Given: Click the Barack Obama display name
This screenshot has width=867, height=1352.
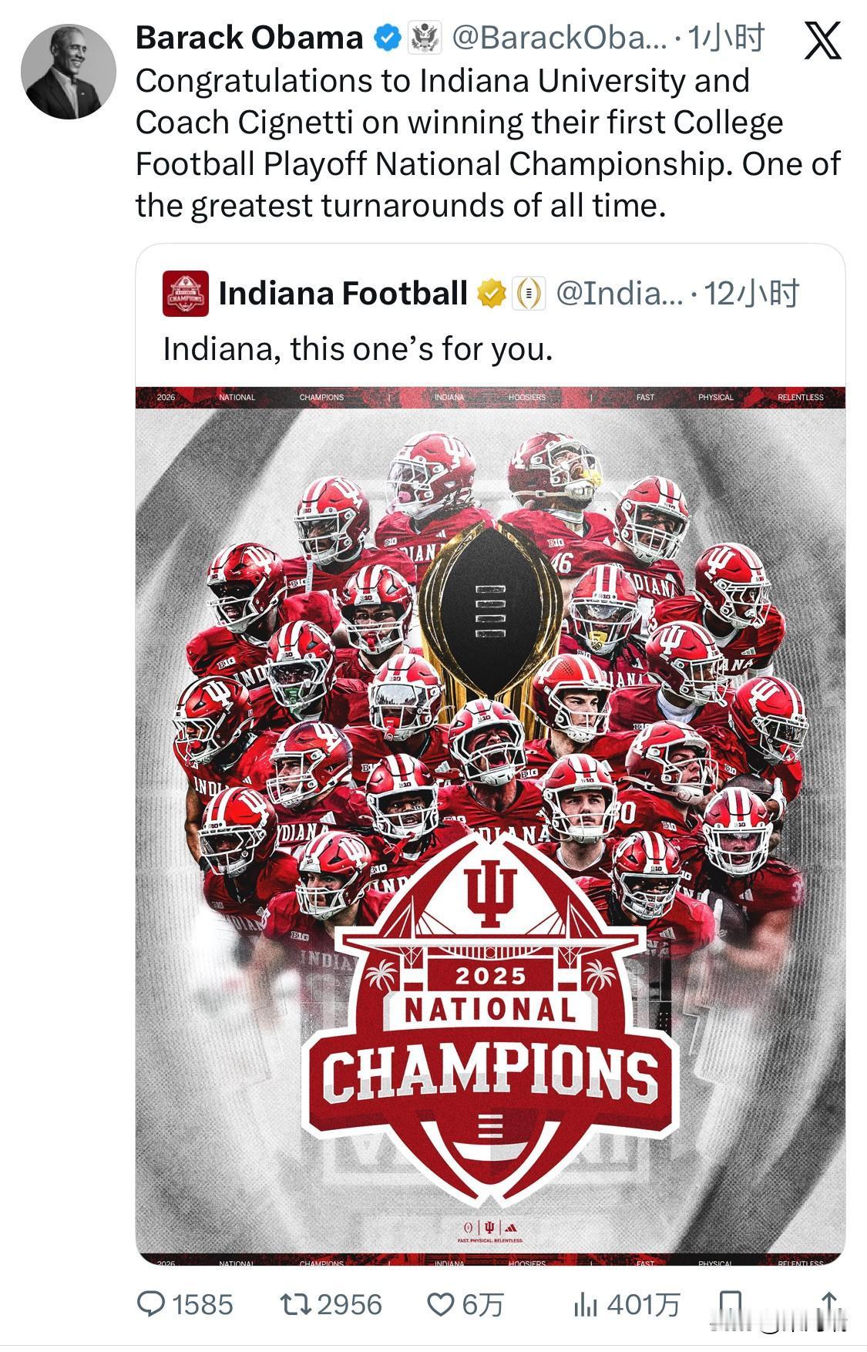Looking at the screenshot, I should (x=249, y=38).
